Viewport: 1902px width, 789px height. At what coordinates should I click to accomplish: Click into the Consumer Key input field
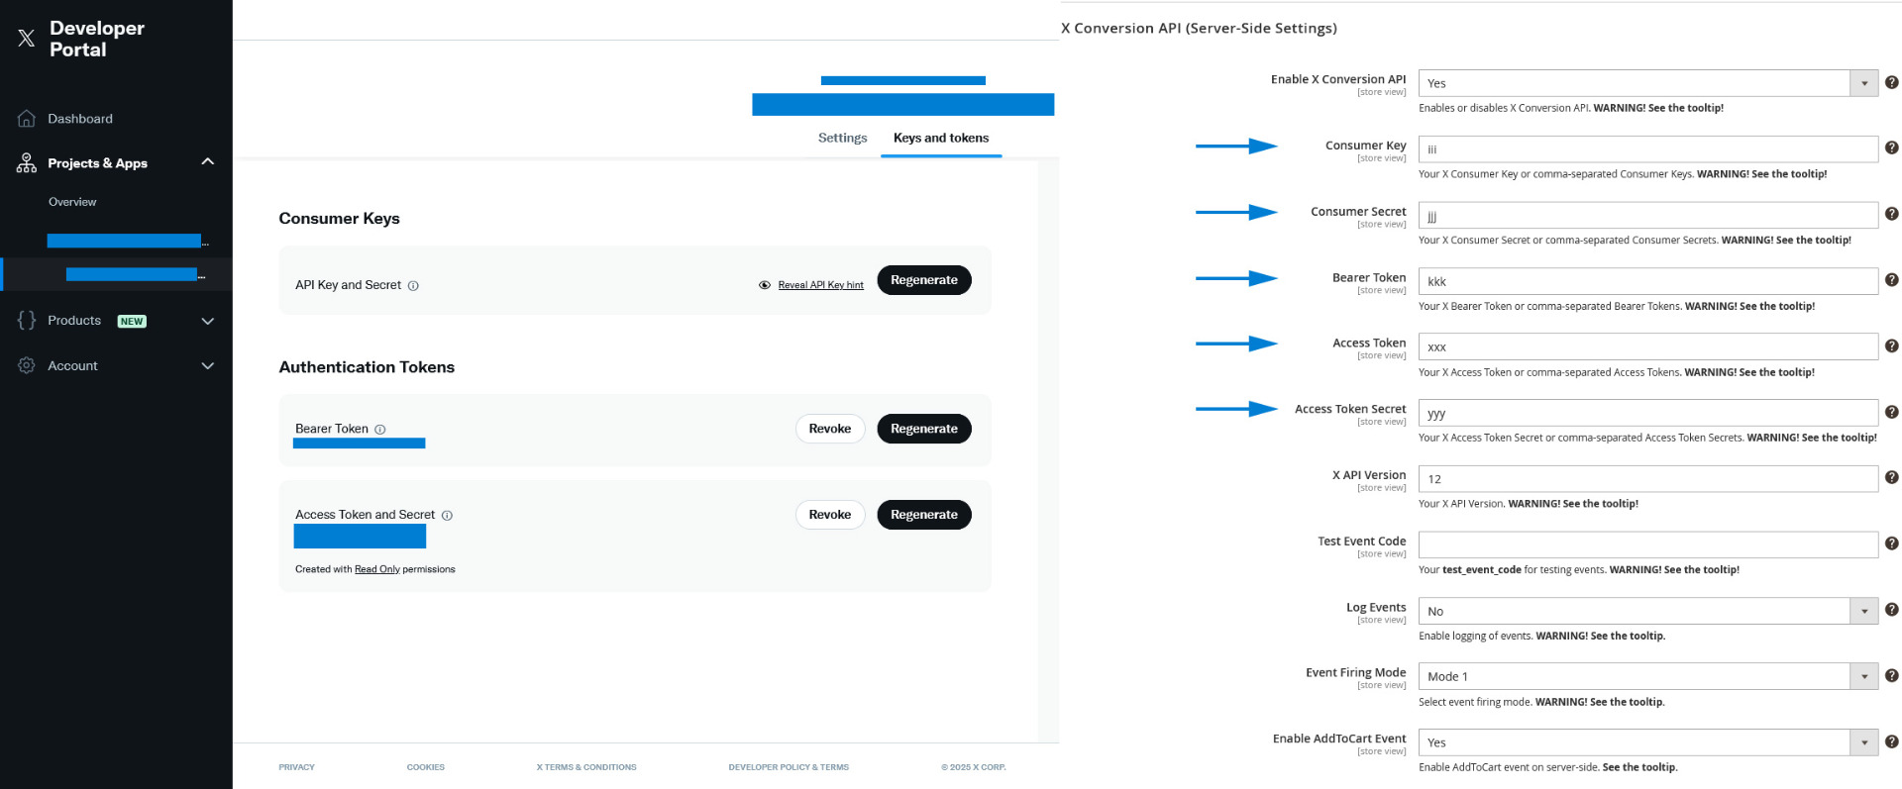pyautogui.click(x=1648, y=148)
